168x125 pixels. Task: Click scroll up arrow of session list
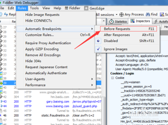(104, 21)
